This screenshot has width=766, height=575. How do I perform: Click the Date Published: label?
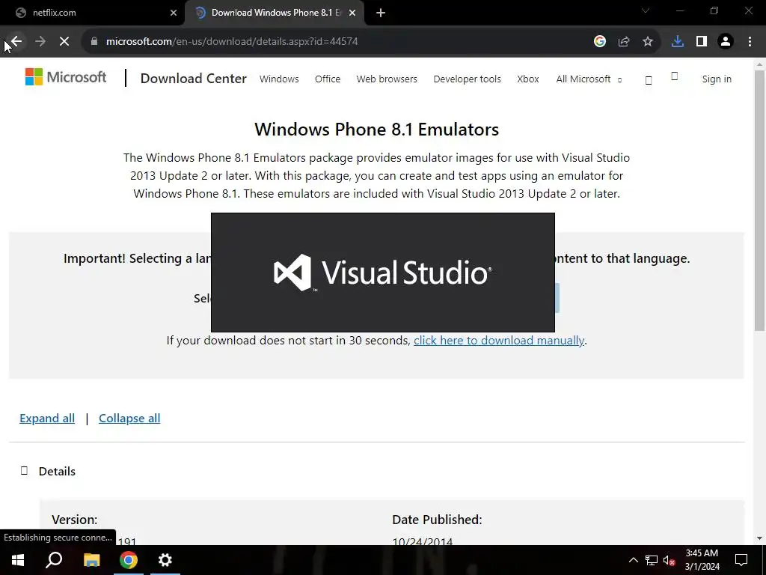[437, 520]
